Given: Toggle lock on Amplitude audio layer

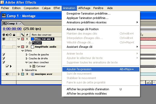Looking at the screenshot, I should 14,47.
